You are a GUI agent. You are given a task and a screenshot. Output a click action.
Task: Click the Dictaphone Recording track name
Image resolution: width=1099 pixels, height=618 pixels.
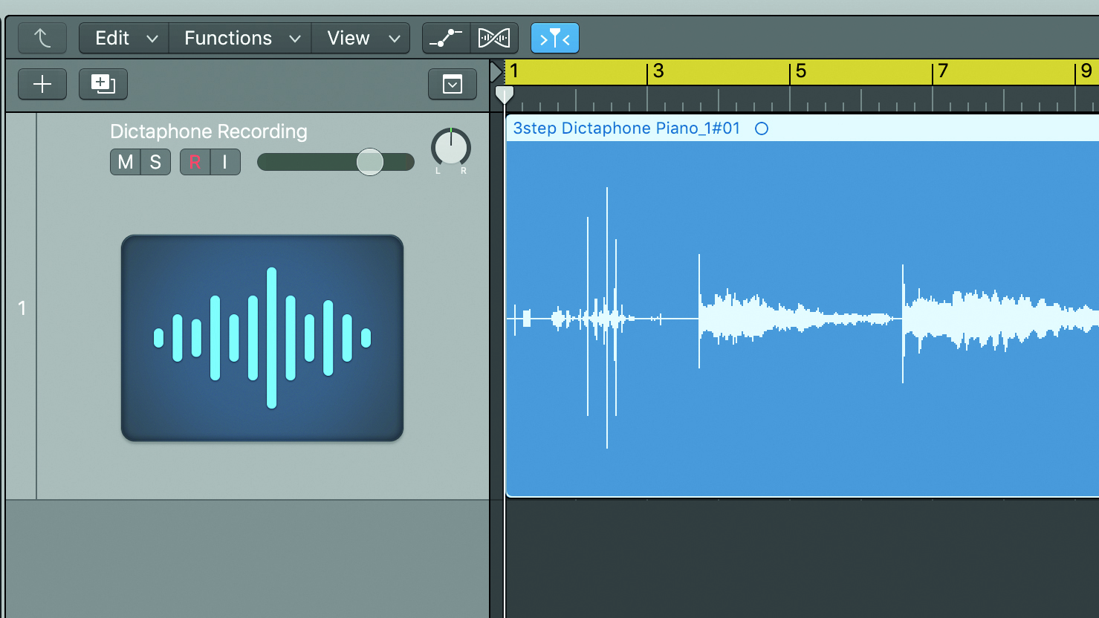[x=209, y=131]
